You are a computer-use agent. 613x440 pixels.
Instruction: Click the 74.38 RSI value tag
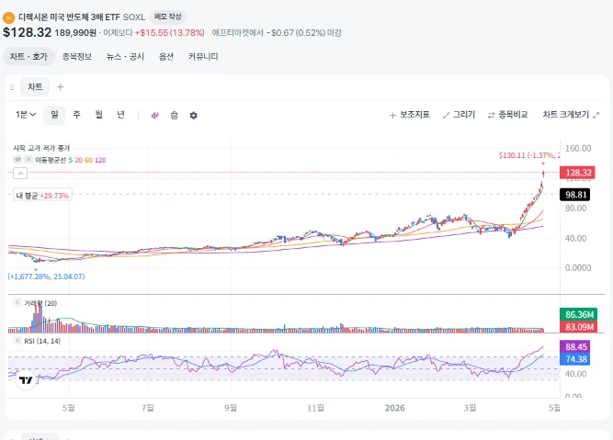click(x=575, y=359)
